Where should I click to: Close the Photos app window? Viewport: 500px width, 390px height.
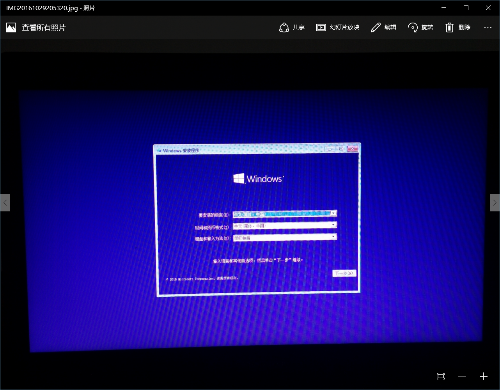[x=488, y=8]
